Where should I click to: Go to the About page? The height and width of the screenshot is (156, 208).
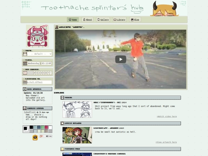tap(87, 20)
